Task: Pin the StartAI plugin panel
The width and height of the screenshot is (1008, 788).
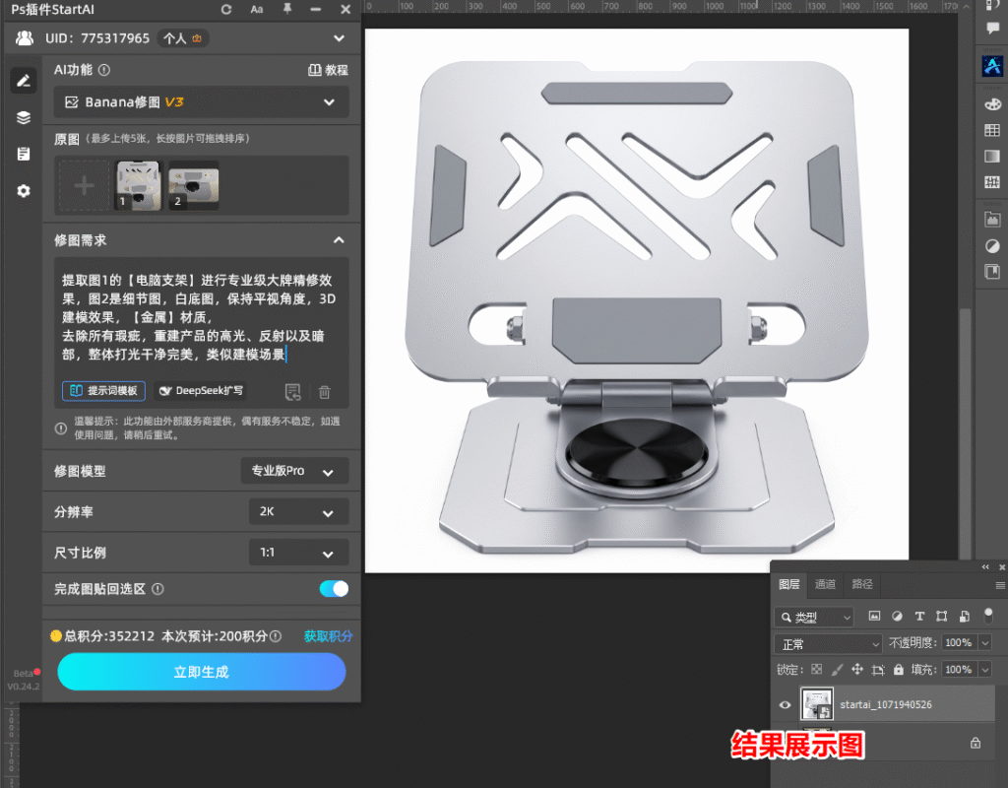Action: point(286,9)
